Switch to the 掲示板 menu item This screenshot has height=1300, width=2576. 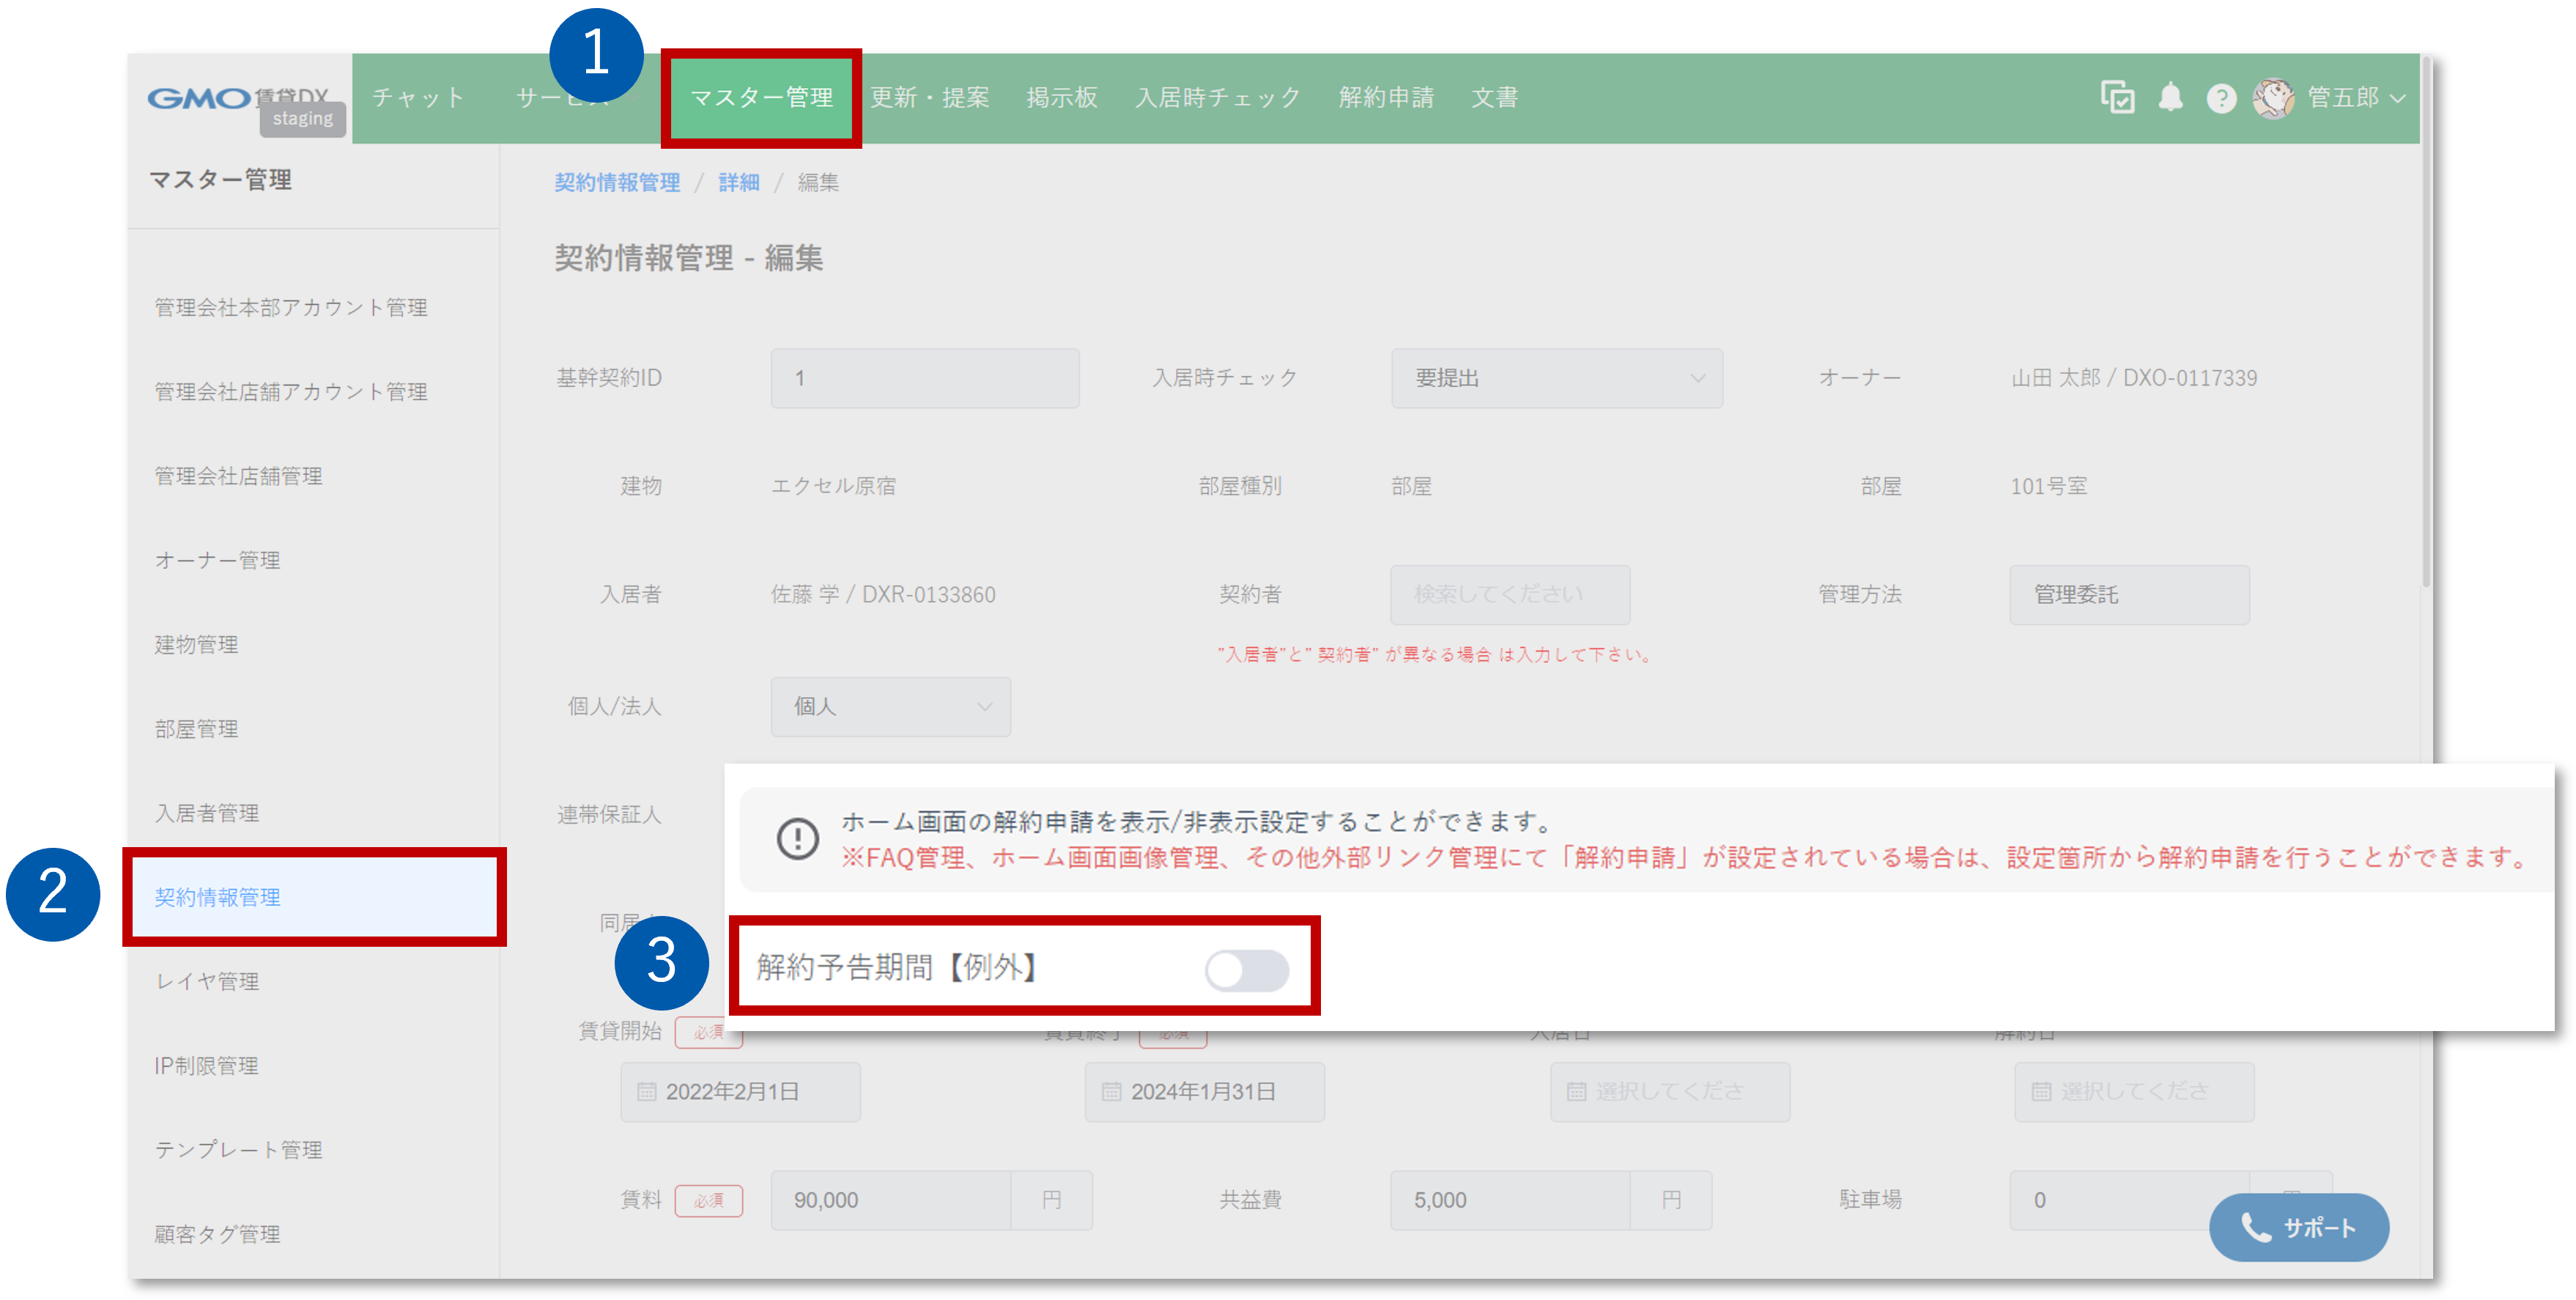[x=1062, y=97]
